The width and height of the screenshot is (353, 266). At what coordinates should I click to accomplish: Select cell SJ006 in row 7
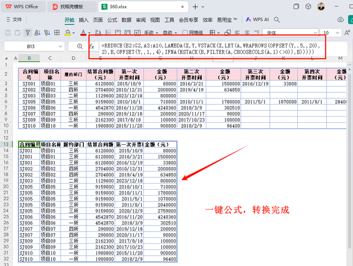[x=29, y=108]
